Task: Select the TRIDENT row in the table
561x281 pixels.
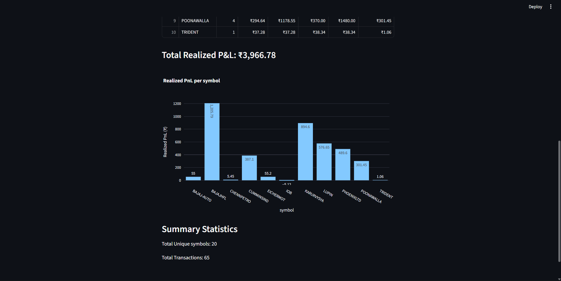Action: pos(190,32)
